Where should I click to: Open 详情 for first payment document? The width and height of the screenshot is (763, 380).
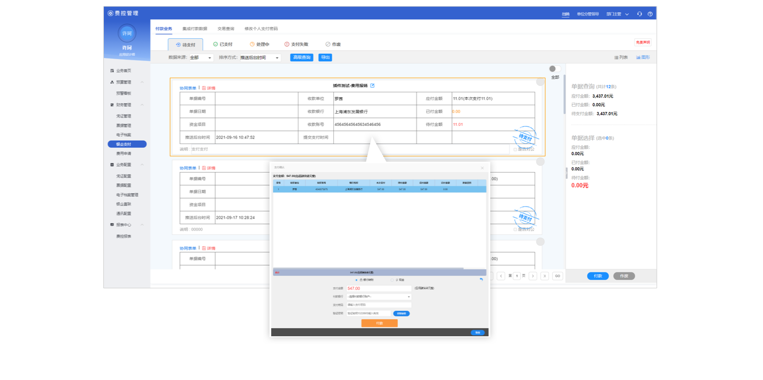coord(209,88)
